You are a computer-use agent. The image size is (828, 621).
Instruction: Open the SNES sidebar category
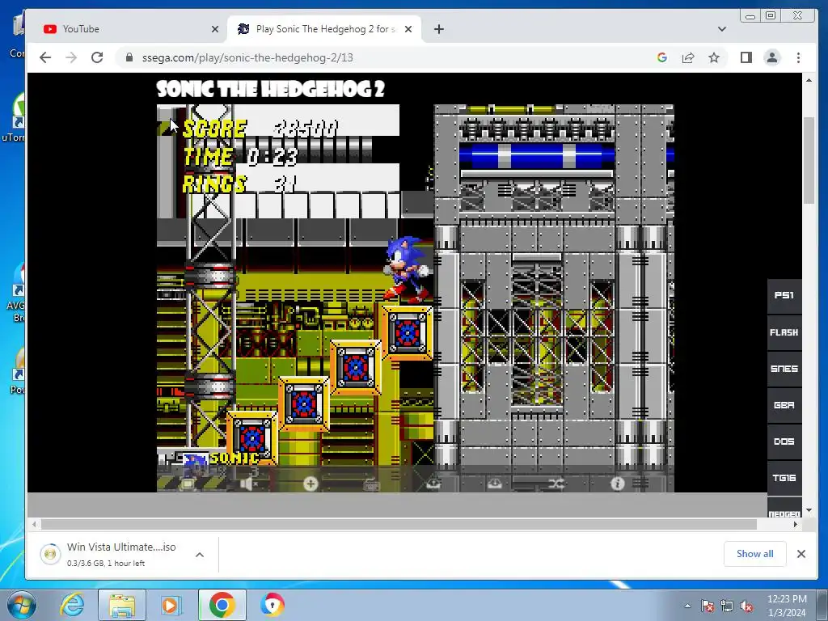pyautogui.click(x=784, y=369)
